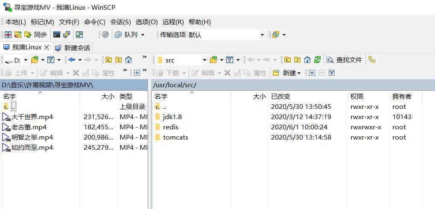Refresh the remote directory listing
This screenshot has height=209, width=435.
pyautogui.click(x=317, y=60)
